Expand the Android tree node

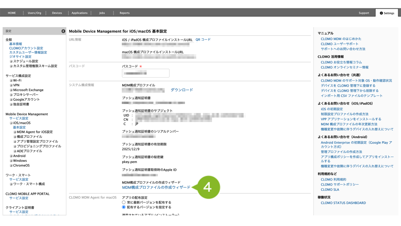(x=11, y=156)
